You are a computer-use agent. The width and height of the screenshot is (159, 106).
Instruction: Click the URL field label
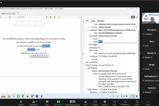coord(96,53)
